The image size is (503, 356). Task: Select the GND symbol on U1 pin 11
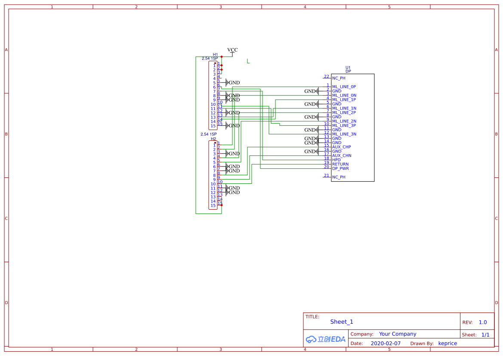[x=312, y=130]
